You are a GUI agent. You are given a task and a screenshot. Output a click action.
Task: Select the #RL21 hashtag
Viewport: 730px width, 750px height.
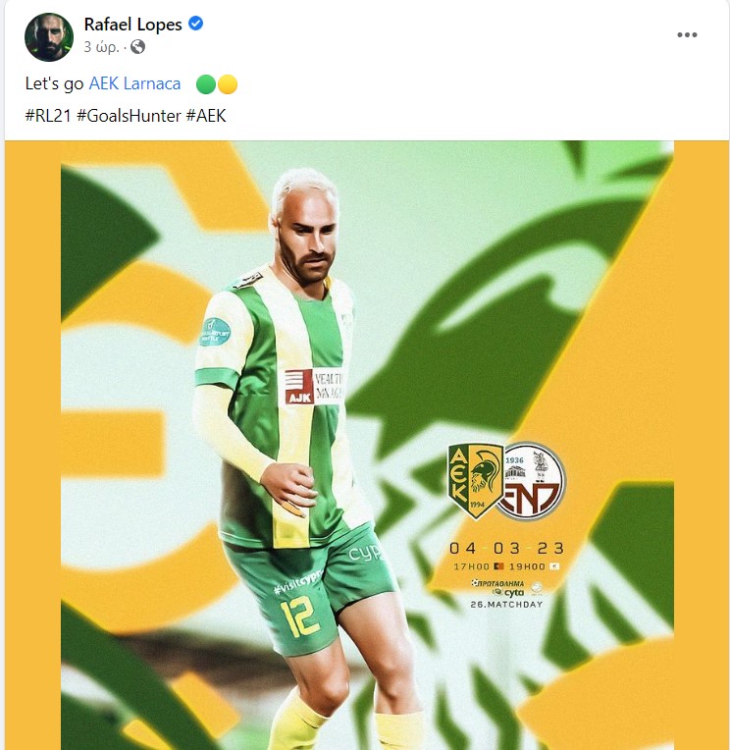pos(48,116)
